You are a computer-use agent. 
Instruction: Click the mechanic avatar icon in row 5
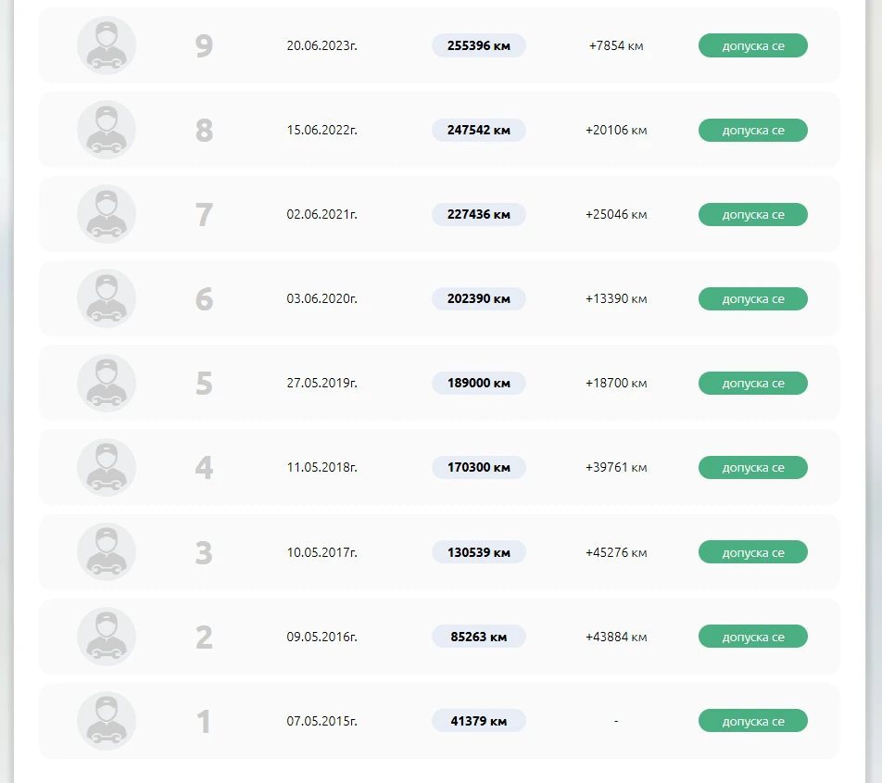[x=107, y=383]
